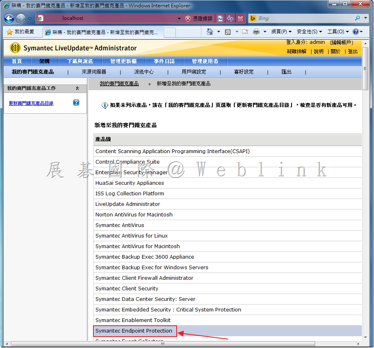Click the browser Back arrow button
Image resolution: width=374 pixels, height=348 pixels.
click(9, 18)
